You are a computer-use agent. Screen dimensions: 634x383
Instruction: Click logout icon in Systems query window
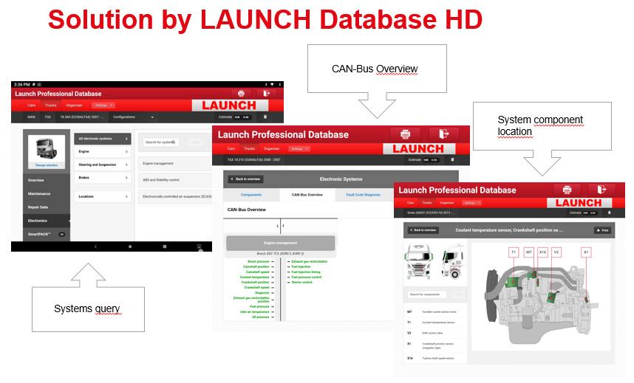[x=266, y=93]
